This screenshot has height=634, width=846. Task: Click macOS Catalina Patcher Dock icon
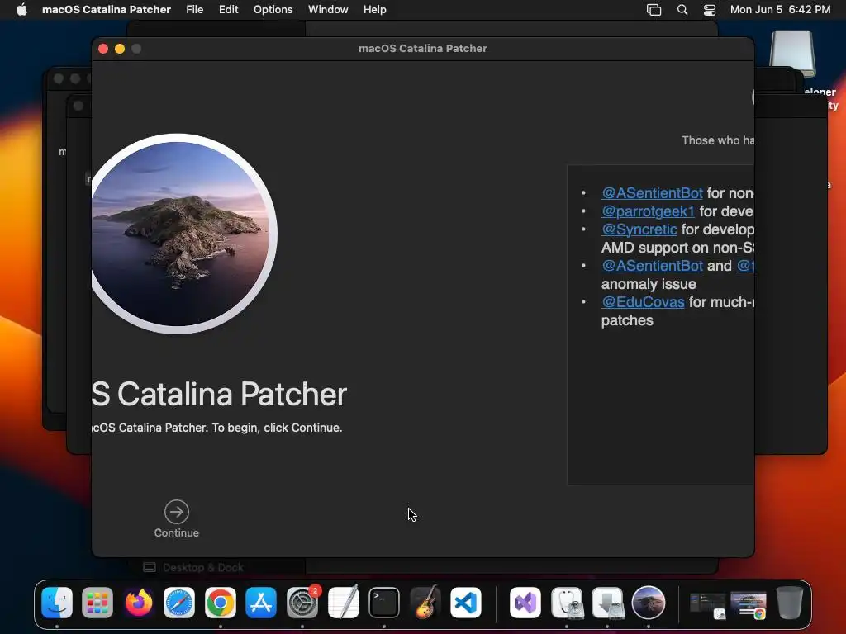pos(649,603)
